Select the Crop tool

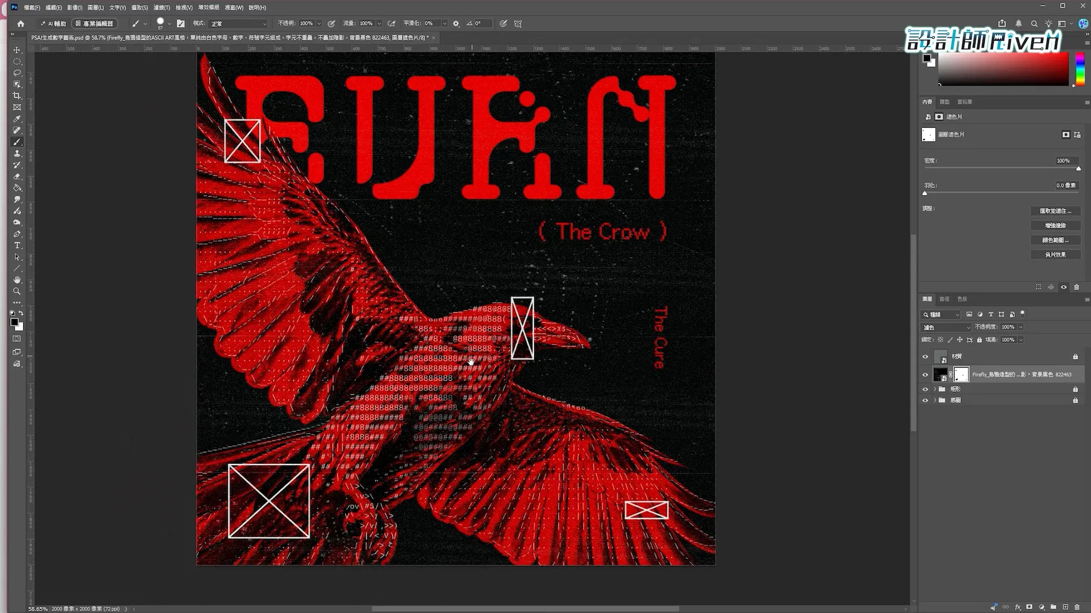point(17,95)
